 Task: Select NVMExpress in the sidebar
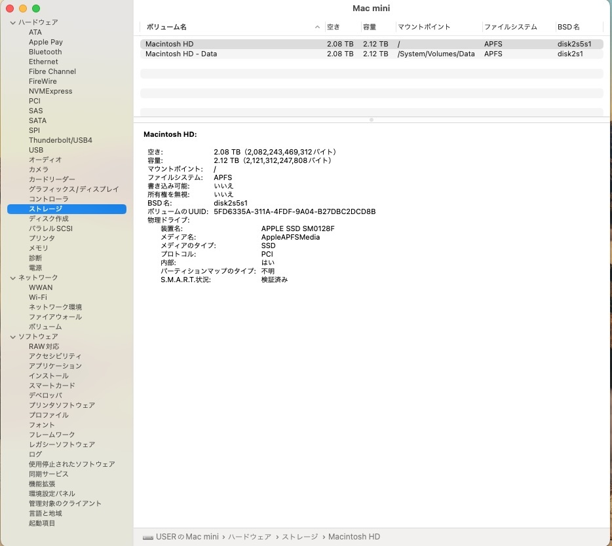[x=50, y=91]
